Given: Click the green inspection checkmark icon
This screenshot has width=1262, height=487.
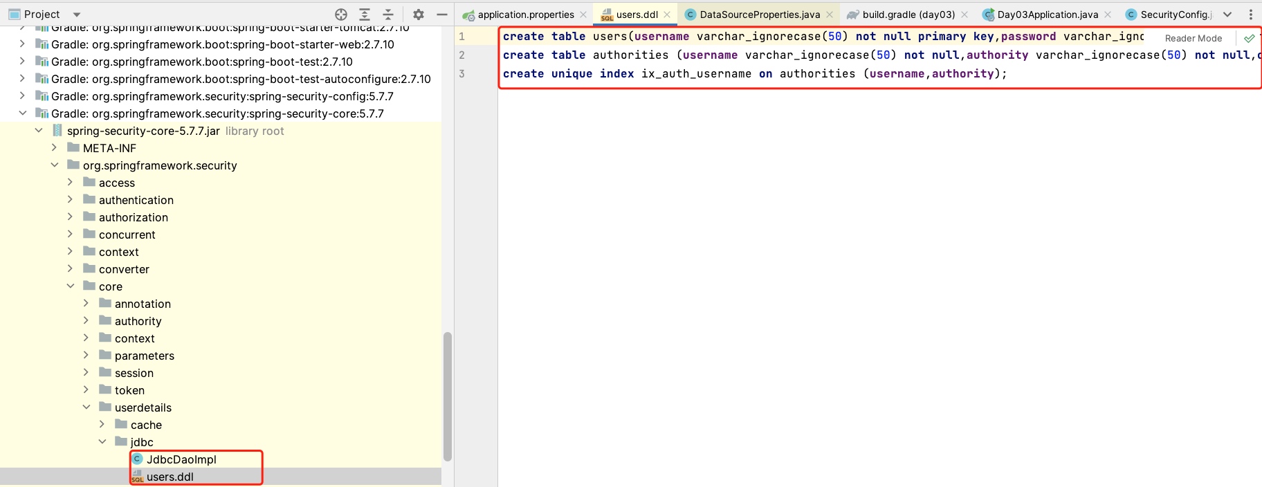Looking at the screenshot, I should pos(1249,38).
